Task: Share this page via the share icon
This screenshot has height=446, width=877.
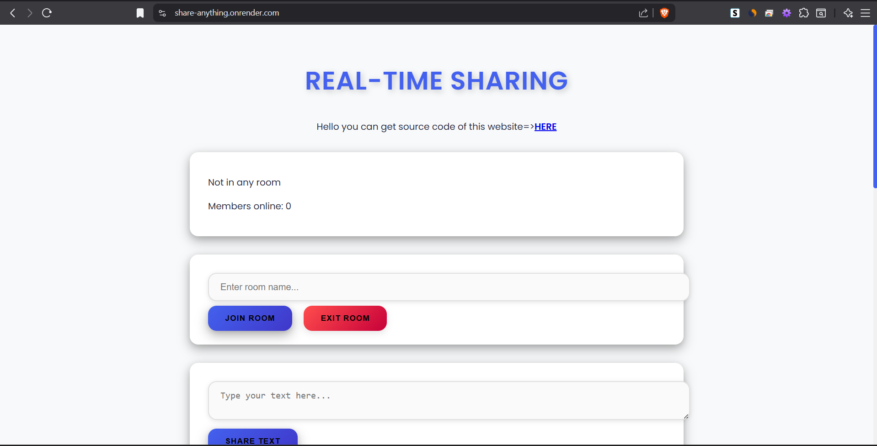Action: pos(643,13)
